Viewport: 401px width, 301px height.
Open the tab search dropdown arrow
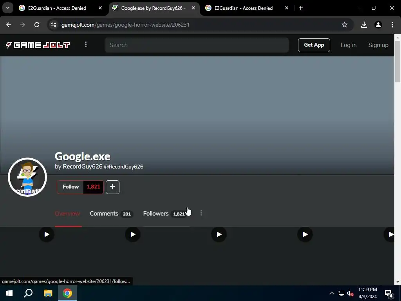[x=8, y=8]
